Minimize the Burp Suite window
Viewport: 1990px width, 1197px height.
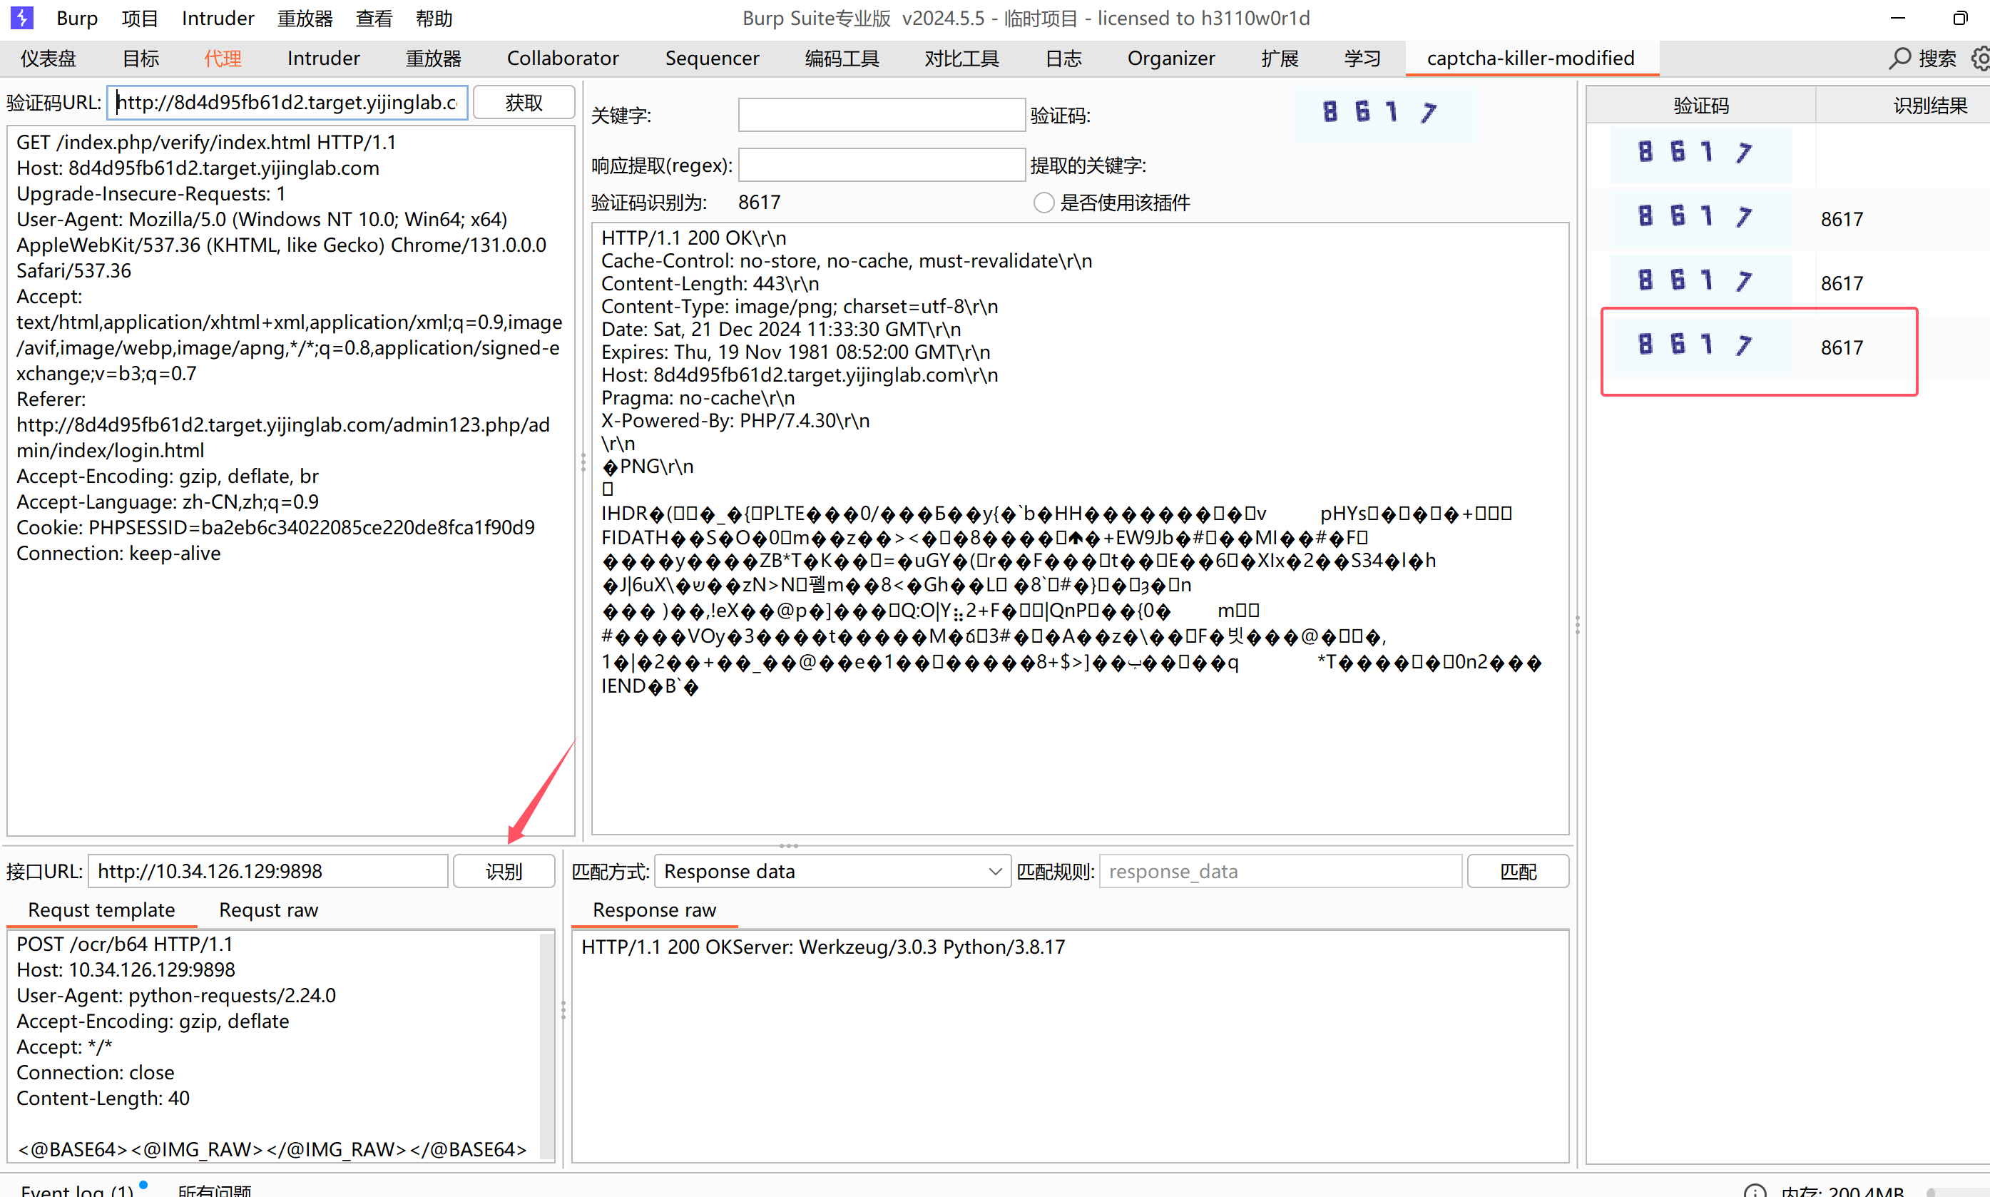click(1897, 18)
